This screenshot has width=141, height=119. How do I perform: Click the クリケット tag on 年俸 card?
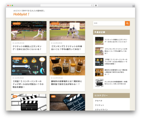(x=55, y=24)
